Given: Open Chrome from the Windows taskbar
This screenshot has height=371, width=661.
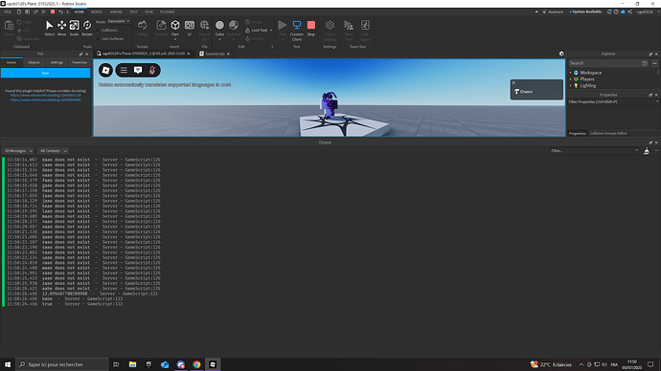Looking at the screenshot, I should click(x=197, y=364).
